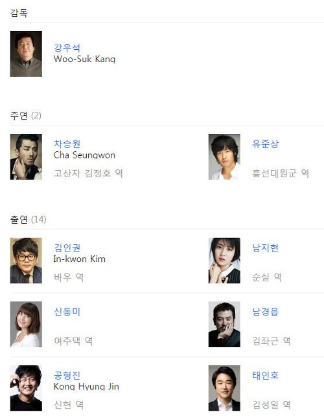Click the 태인호 name link

pyautogui.click(x=266, y=376)
